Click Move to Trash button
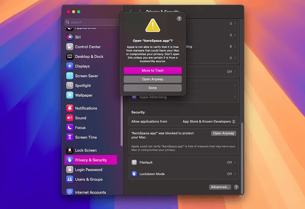 point(153,70)
